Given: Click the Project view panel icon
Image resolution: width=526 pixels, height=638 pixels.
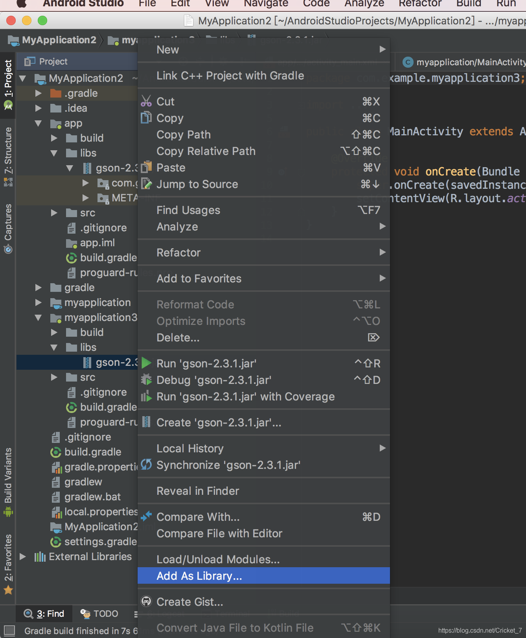Looking at the screenshot, I should tap(30, 61).
